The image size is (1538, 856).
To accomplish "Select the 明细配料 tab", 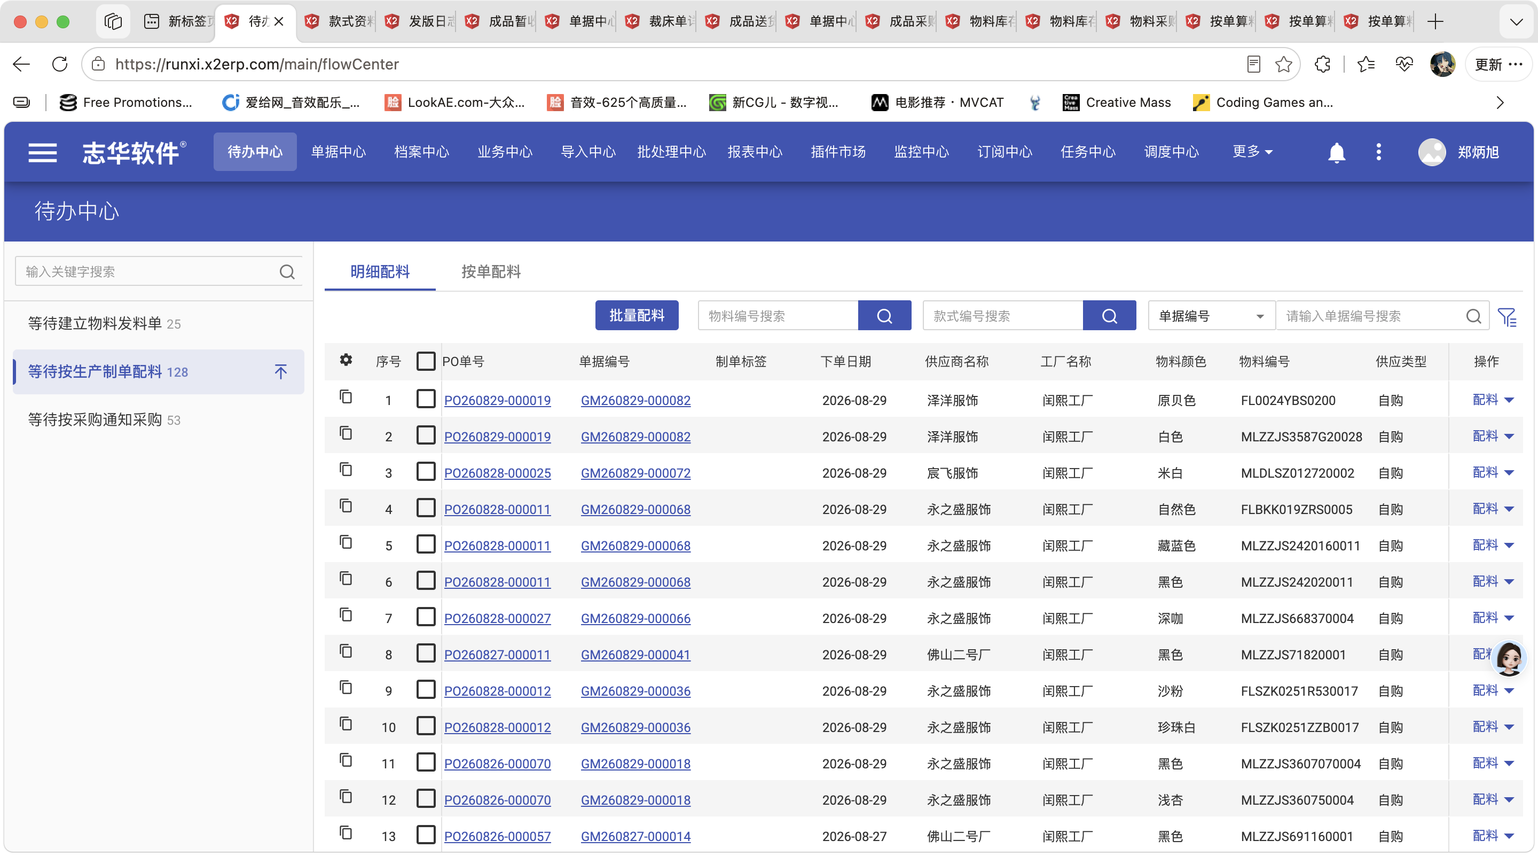I will click(380, 273).
